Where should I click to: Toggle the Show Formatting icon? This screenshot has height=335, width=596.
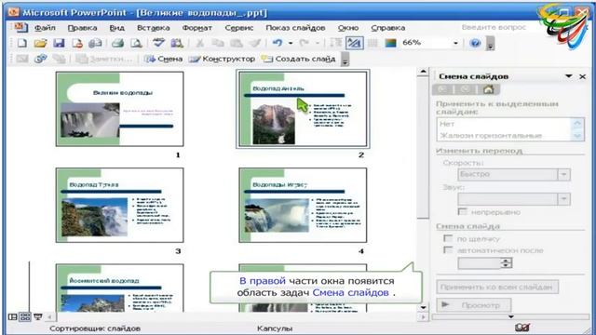click(x=354, y=43)
